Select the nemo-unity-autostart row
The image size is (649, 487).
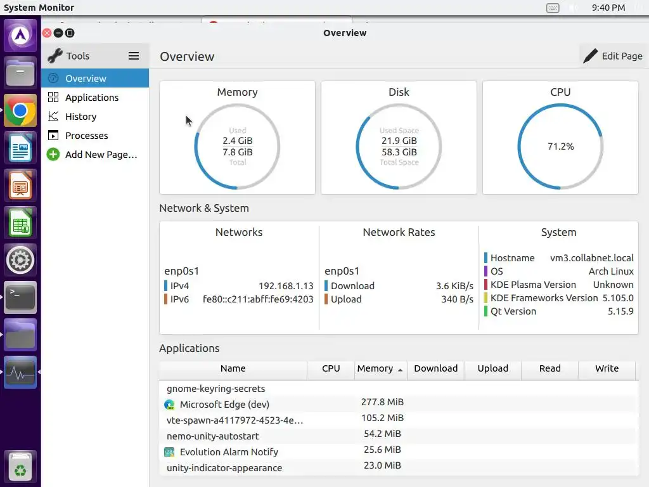(399, 436)
